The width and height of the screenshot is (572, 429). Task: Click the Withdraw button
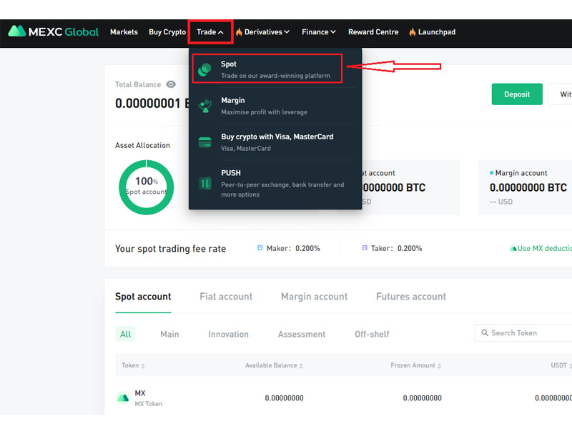[x=561, y=94]
